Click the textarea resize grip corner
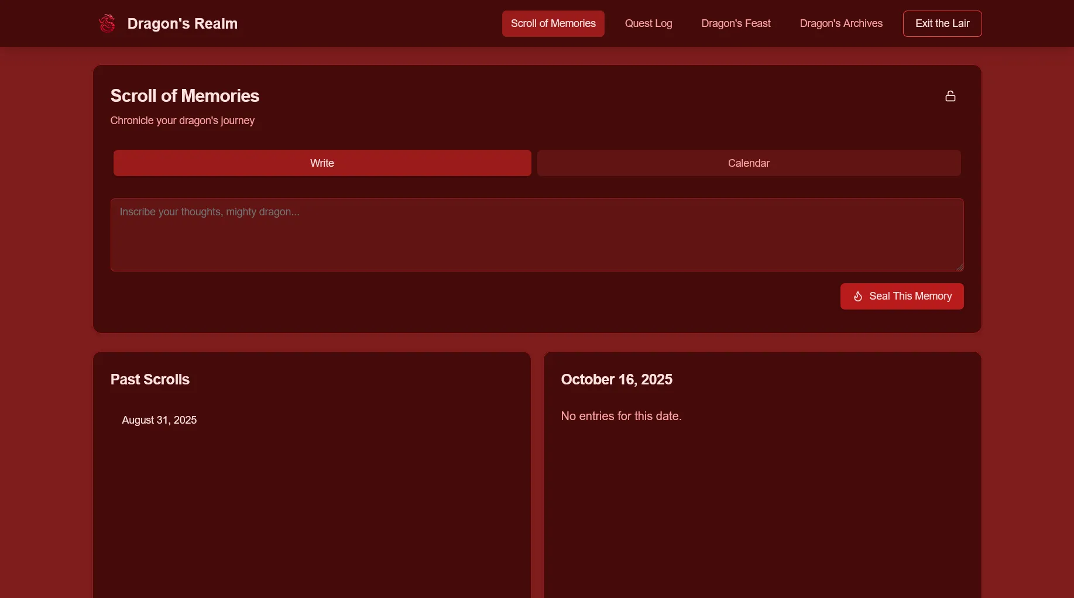 coord(959,267)
